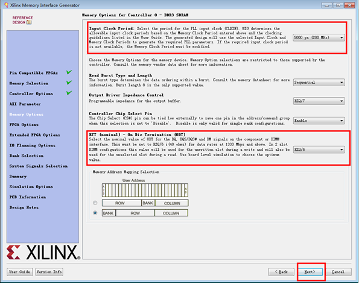Open the User Guide

coord(20,272)
